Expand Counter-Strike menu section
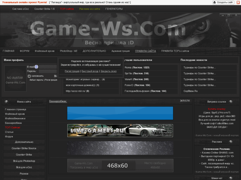 click(24, 155)
